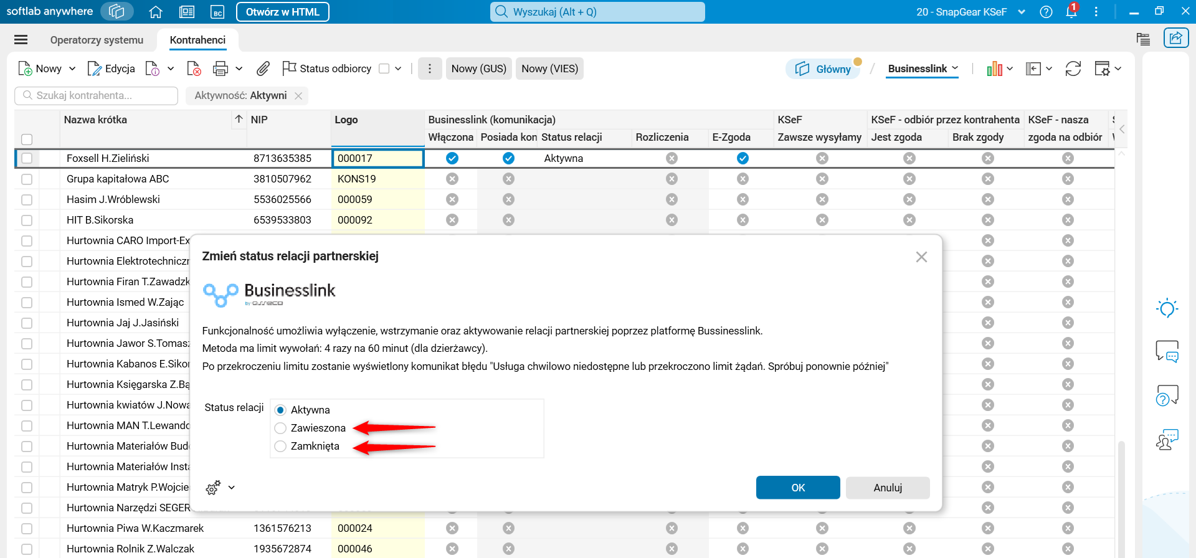Select the Zamknięta radio option
This screenshot has height=558, width=1196.
281,446
